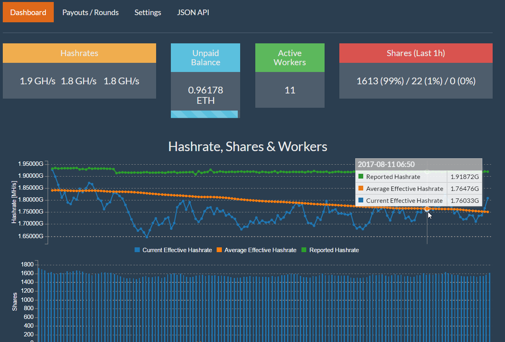Viewport: 505px width, 342px height.
Task: Toggle Reported Hashrate green legend square
Action: point(304,250)
